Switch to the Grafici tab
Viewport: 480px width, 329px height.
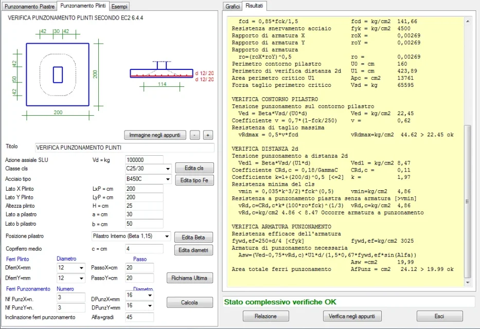coord(233,6)
